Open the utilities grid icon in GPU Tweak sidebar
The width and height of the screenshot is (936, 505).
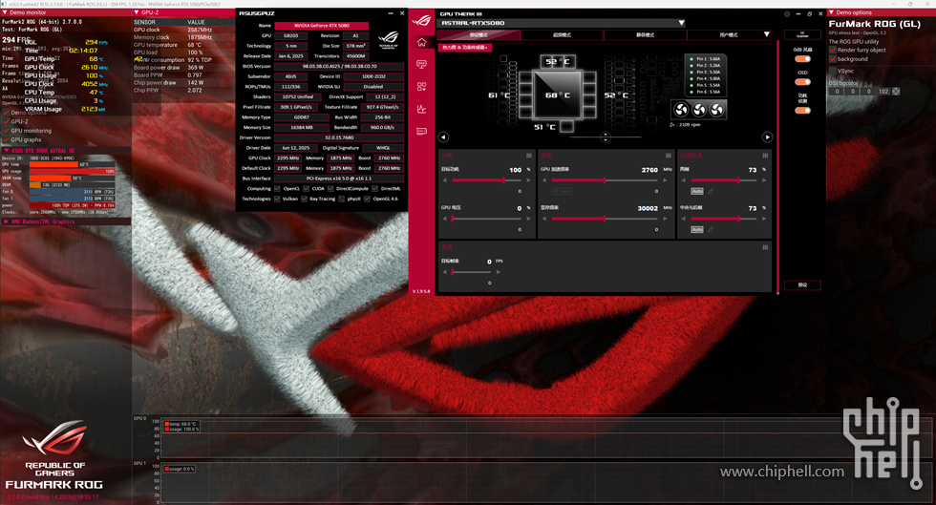(x=421, y=87)
